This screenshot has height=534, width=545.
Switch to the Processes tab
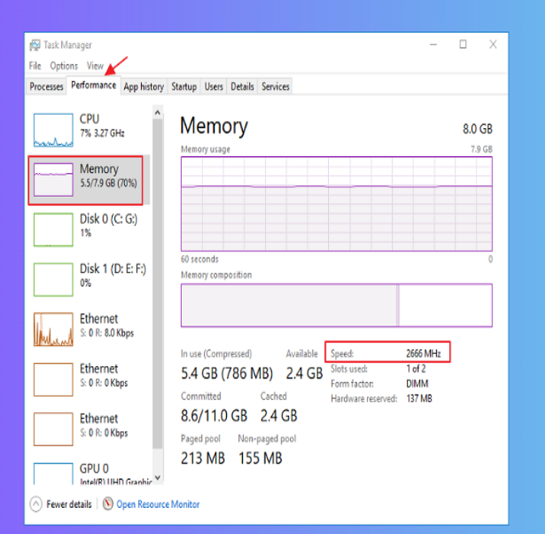pos(46,87)
